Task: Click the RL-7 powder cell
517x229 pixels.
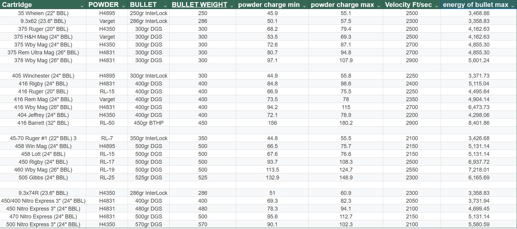Action: click(x=107, y=138)
